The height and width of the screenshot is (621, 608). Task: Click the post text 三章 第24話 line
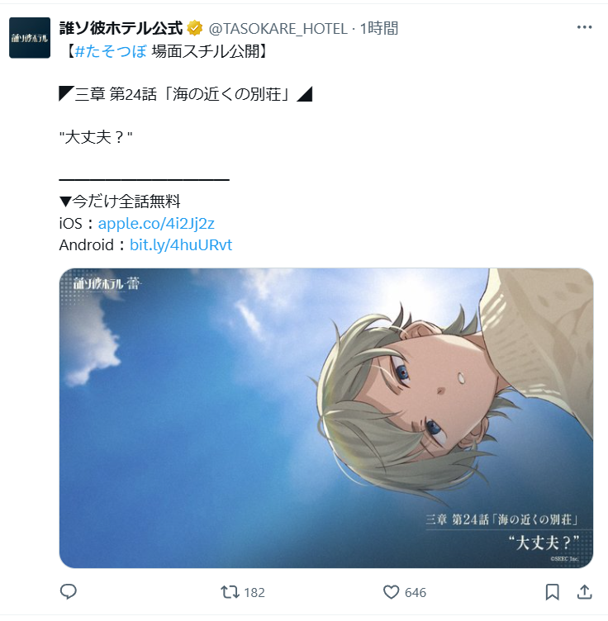click(186, 94)
